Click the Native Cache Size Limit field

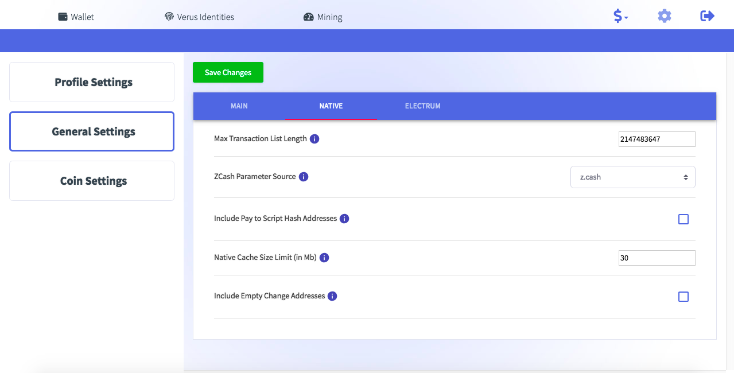pos(657,258)
